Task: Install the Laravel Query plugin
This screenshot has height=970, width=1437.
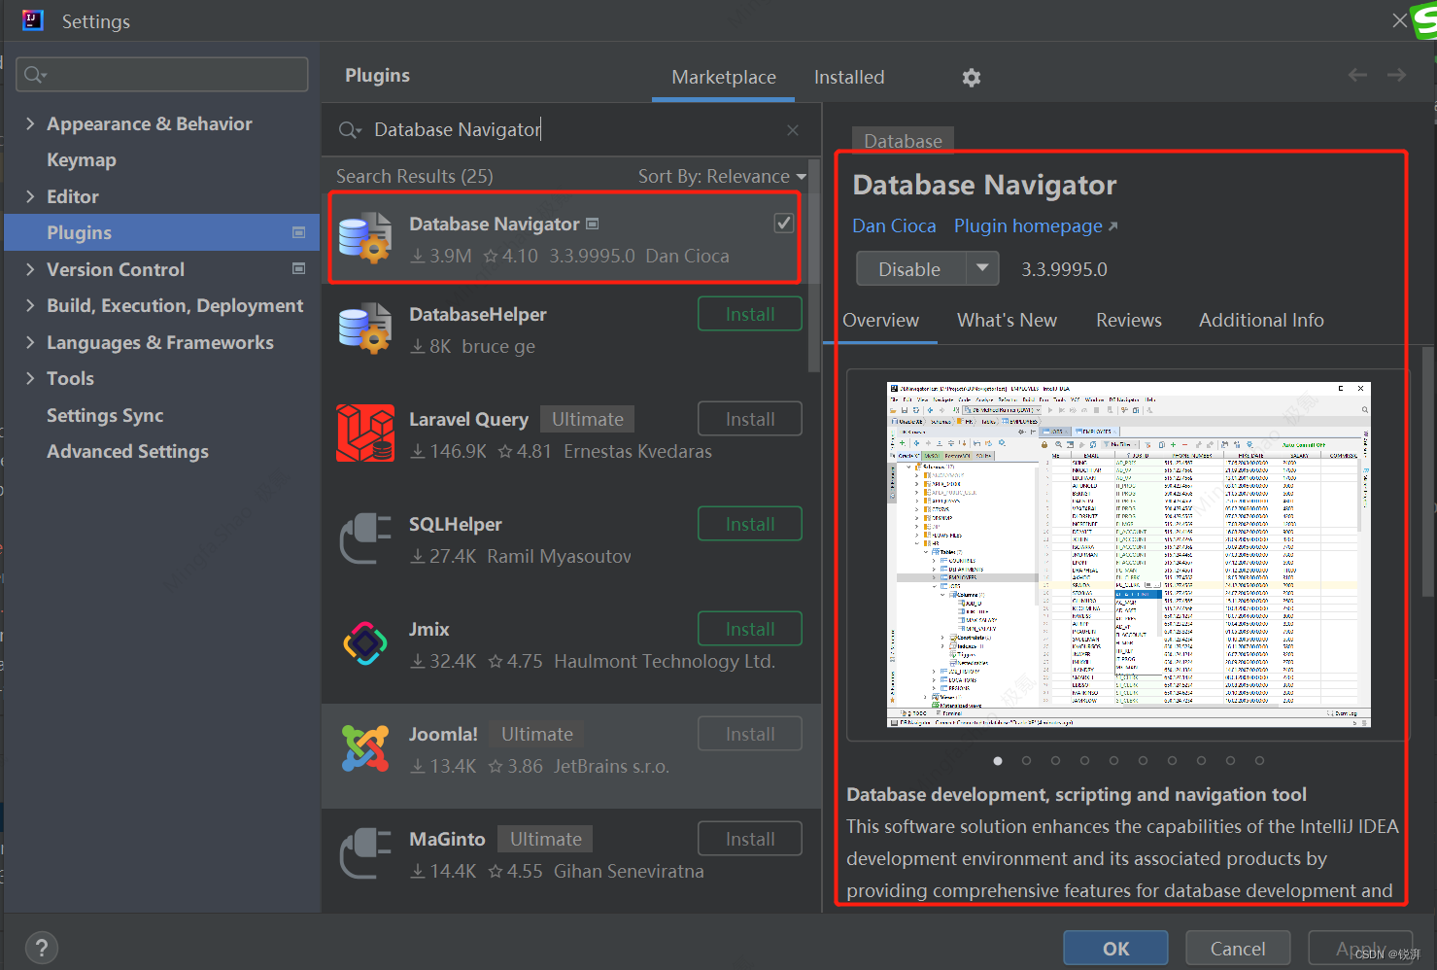Action: click(750, 419)
